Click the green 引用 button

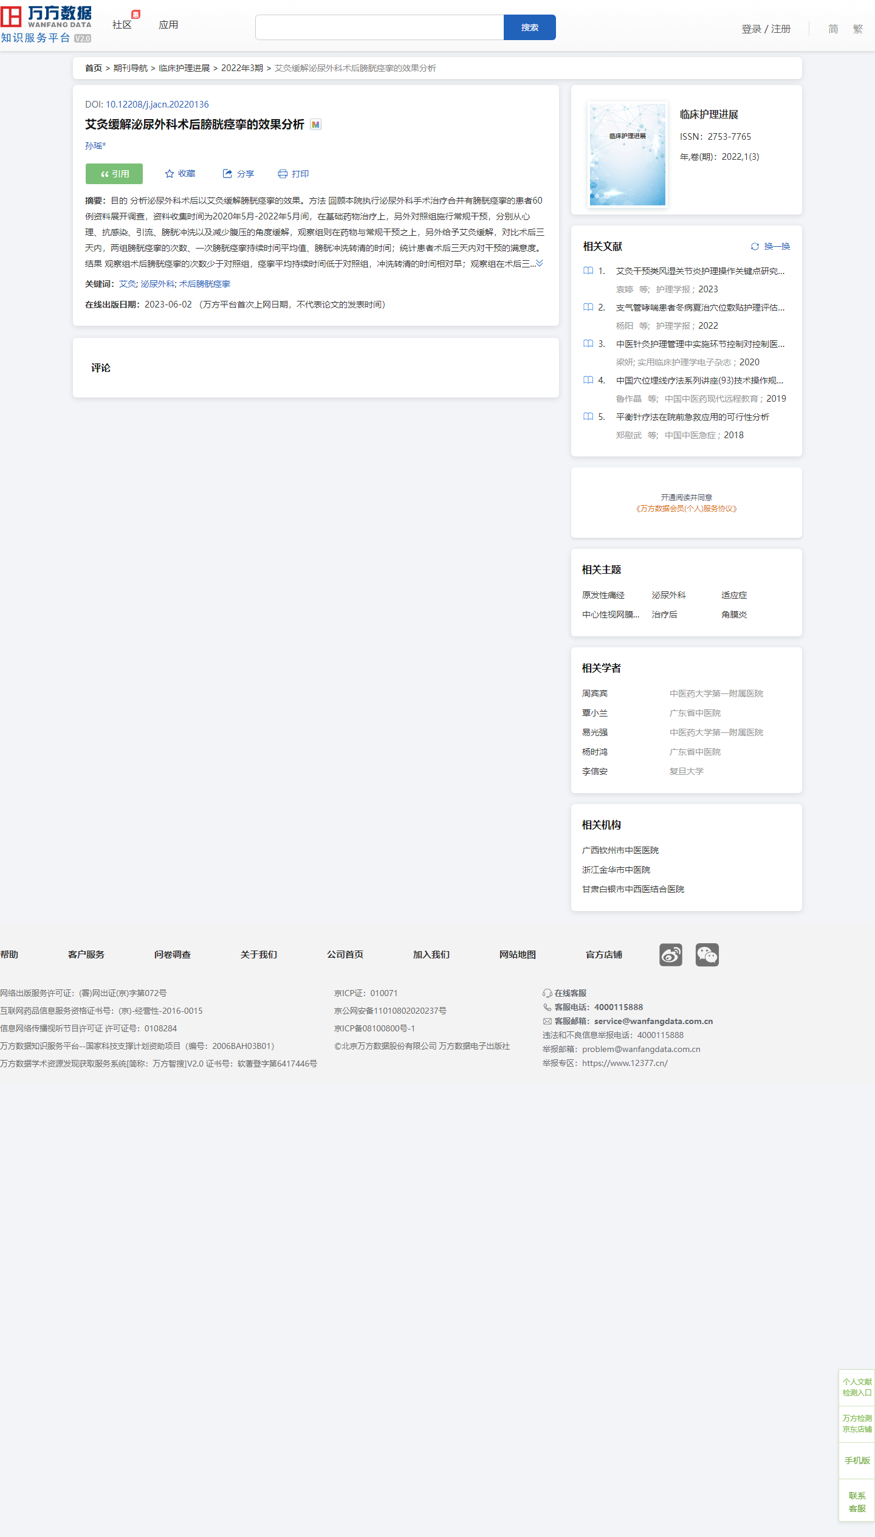[114, 174]
